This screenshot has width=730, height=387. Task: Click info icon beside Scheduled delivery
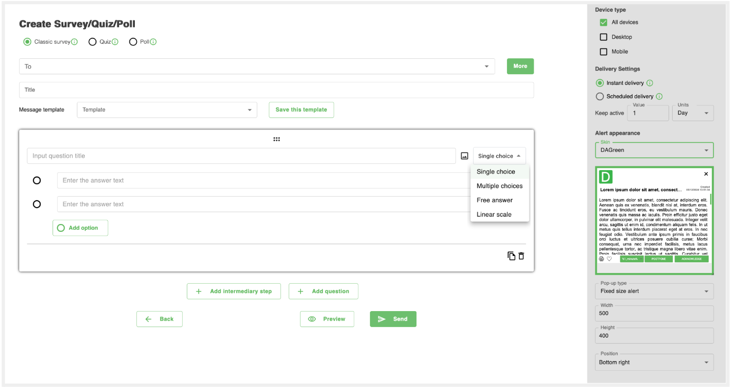[659, 96]
